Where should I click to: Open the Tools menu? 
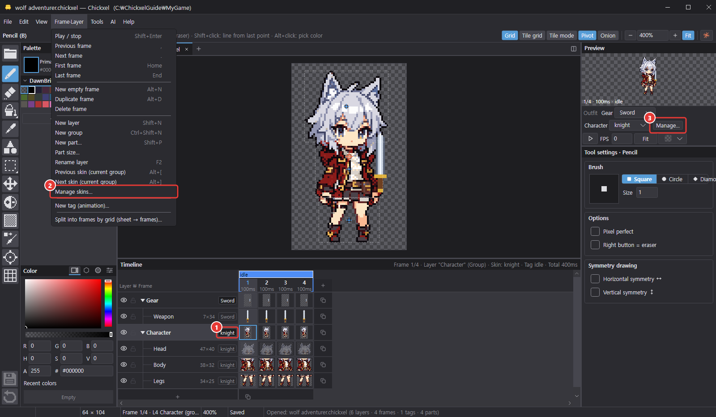[x=97, y=21]
